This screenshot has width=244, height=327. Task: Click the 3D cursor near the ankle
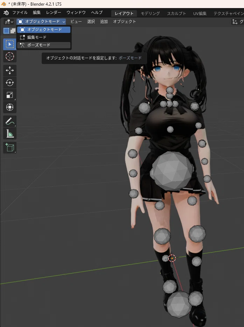click(172, 258)
